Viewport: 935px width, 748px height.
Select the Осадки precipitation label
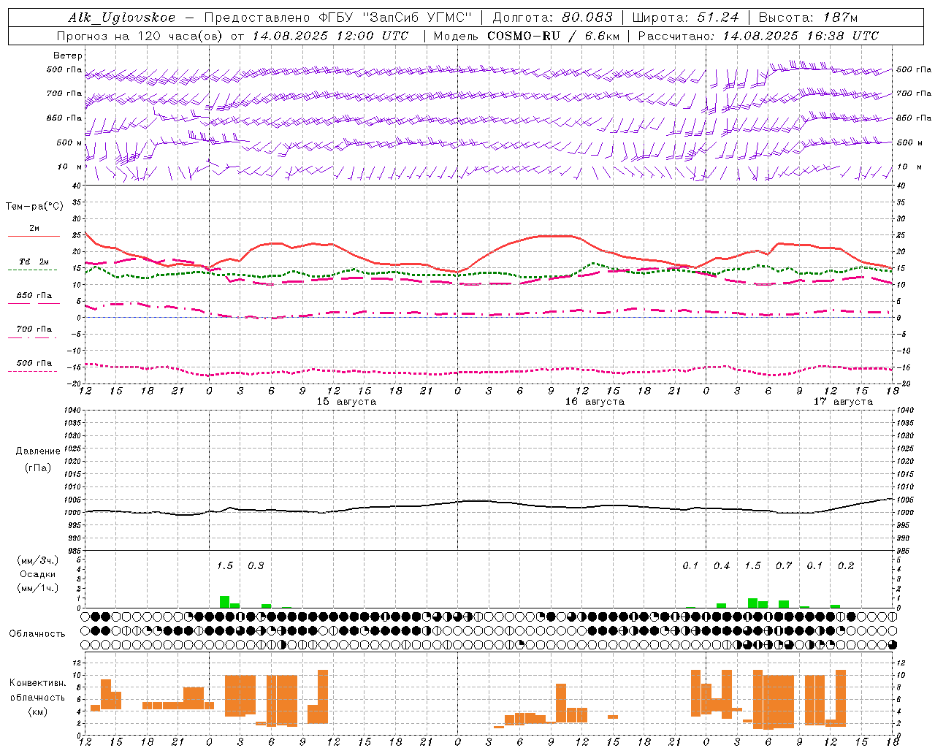38,574
